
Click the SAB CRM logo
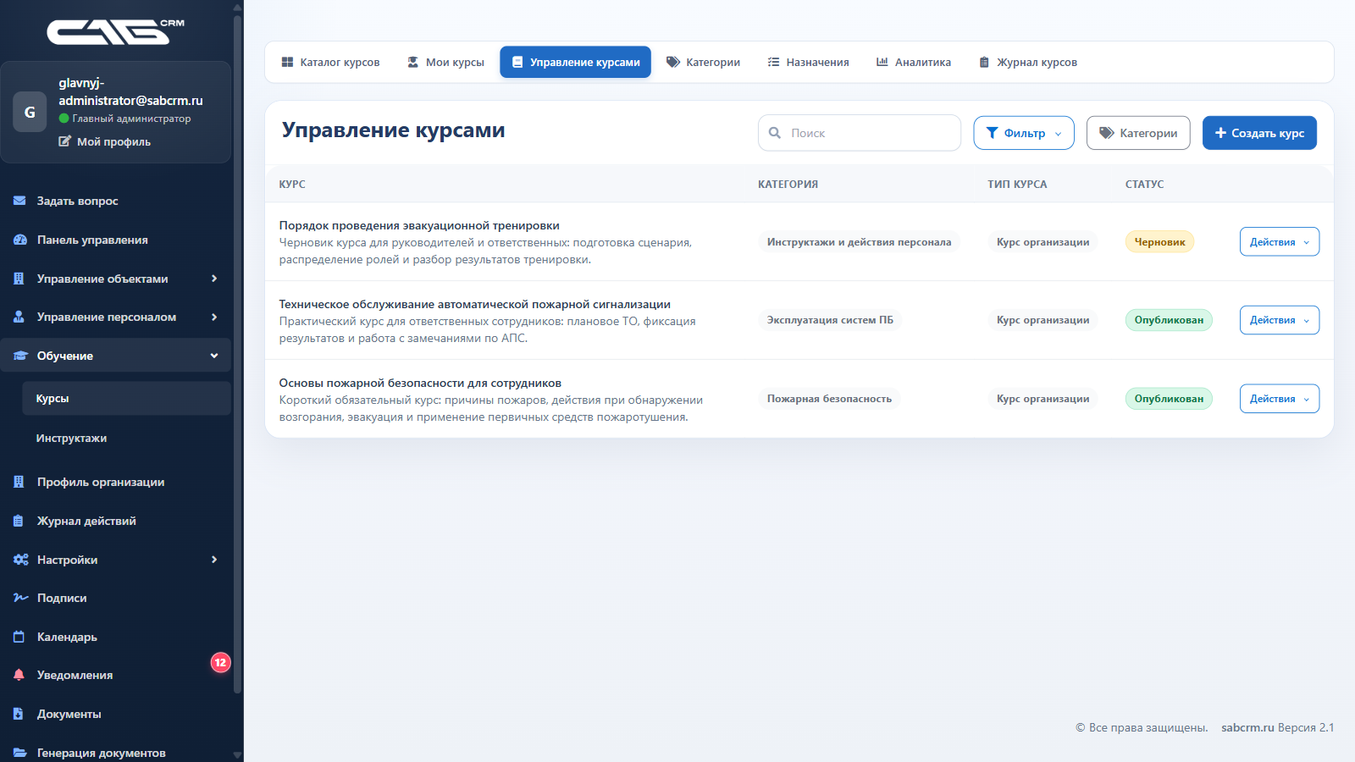coord(115,31)
